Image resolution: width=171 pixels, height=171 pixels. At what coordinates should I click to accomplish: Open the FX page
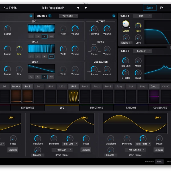162,8
